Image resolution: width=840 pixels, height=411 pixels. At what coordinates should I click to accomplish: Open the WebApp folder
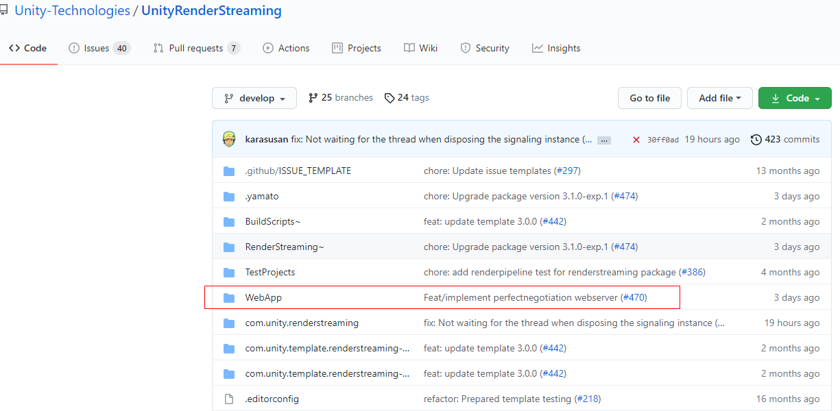[x=263, y=297]
